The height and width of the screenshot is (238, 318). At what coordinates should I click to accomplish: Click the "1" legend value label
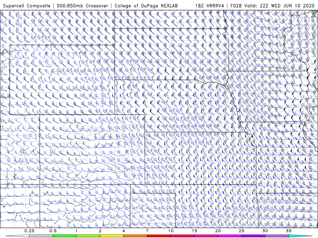click(76, 231)
